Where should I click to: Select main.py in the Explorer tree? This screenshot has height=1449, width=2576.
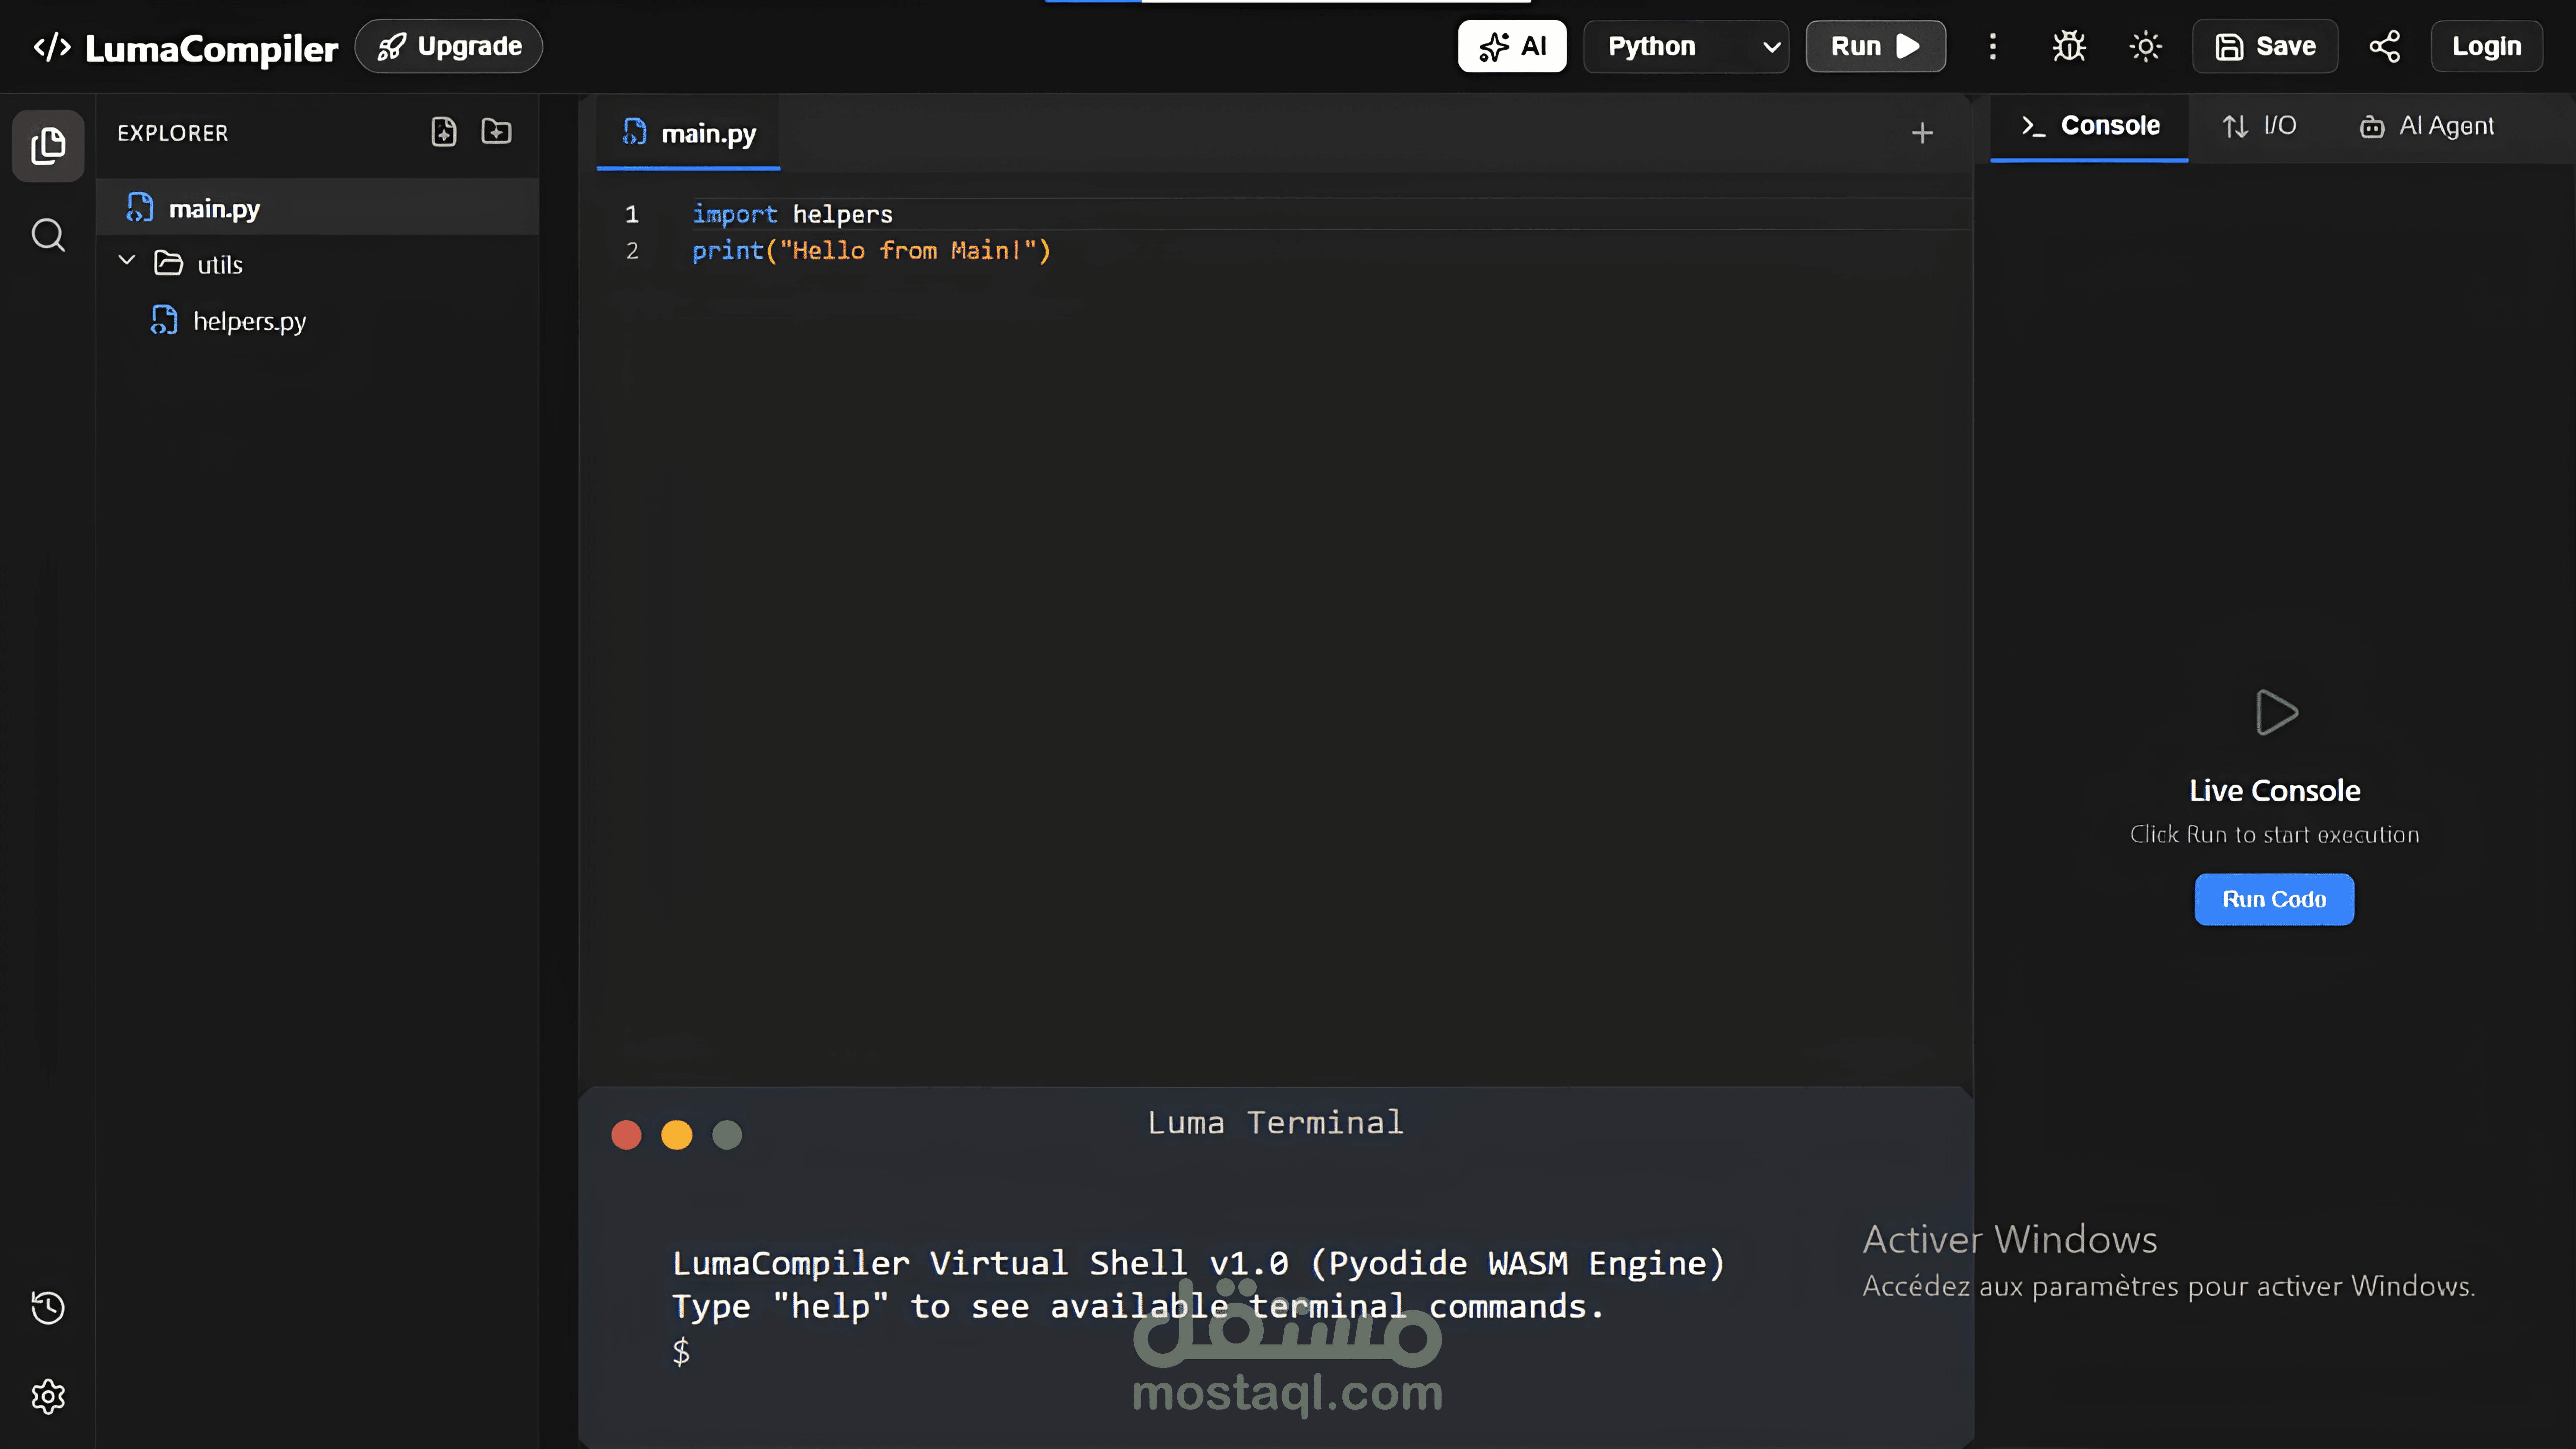[x=317, y=208]
